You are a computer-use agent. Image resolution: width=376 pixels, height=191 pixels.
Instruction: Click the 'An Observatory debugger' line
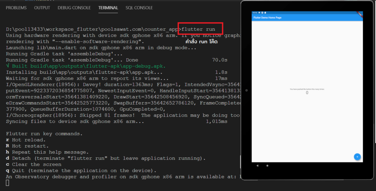coord(123,177)
